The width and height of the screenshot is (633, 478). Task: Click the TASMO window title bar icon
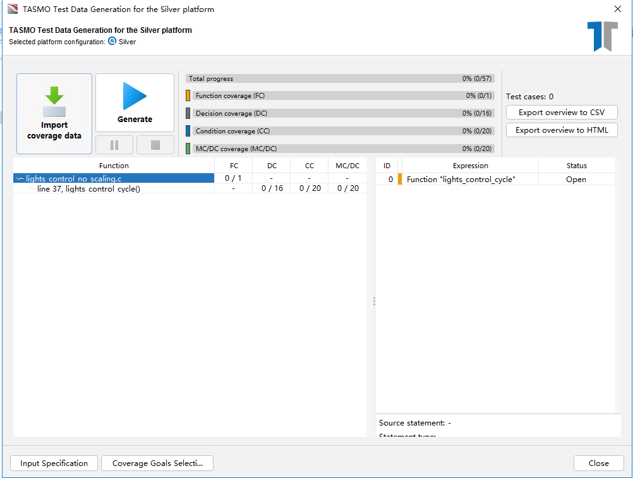click(x=13, y=9)
